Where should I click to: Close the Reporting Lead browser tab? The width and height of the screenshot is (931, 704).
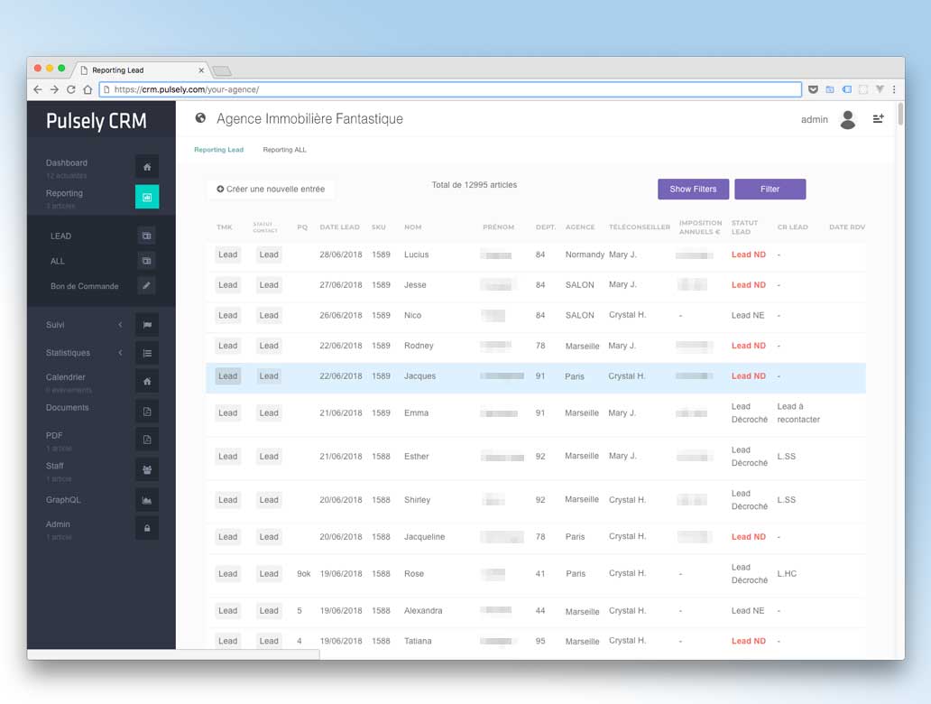201,70
